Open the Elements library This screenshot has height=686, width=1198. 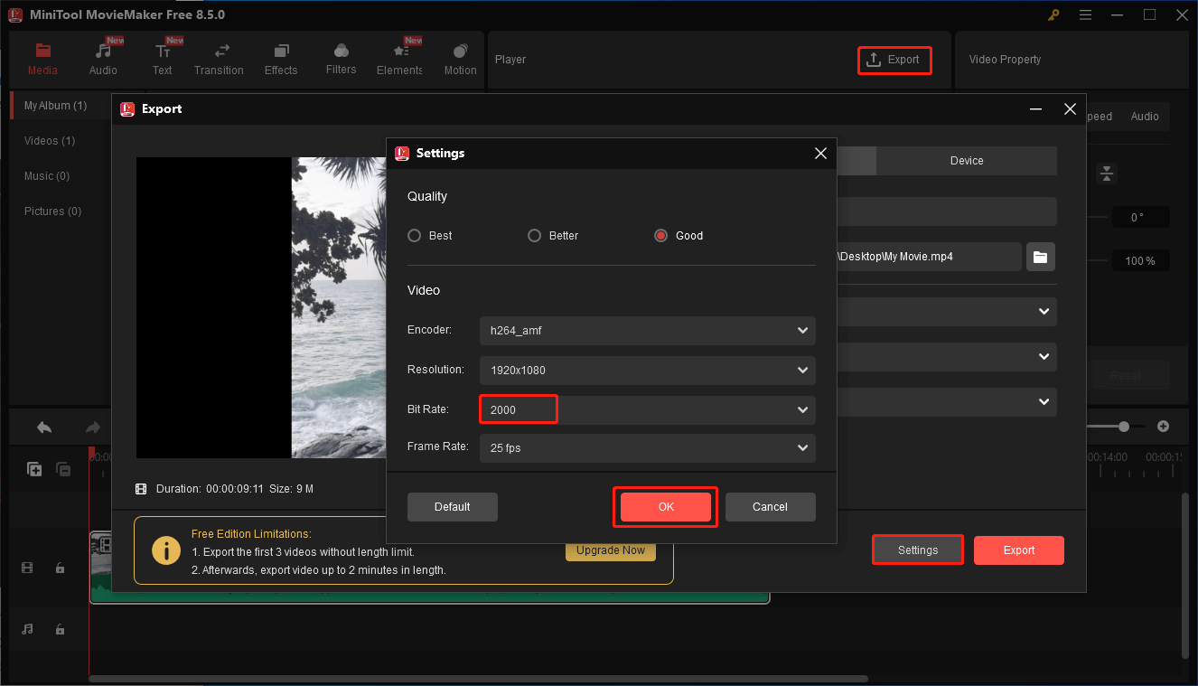[x=399, y=58]
